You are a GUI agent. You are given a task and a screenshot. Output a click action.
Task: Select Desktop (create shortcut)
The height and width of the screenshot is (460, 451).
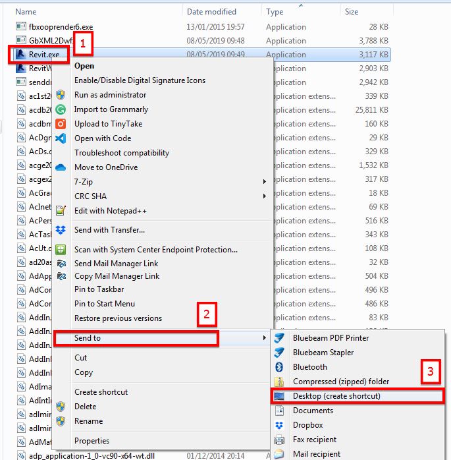(336, 396)
